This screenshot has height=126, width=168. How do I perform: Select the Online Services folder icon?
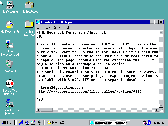[29, 29]
